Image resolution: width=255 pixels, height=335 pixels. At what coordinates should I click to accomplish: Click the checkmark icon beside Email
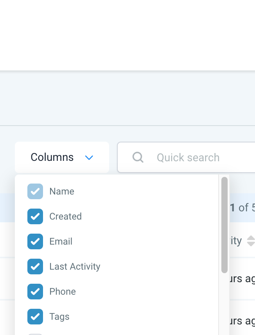pos(35,241)
